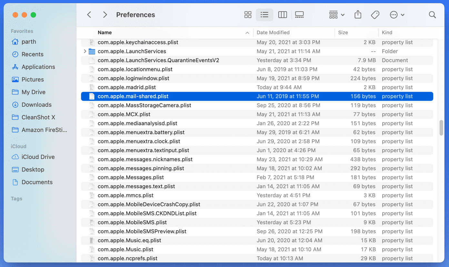
Task: Click the 7.9 MB size value
Action: [367, 60]
